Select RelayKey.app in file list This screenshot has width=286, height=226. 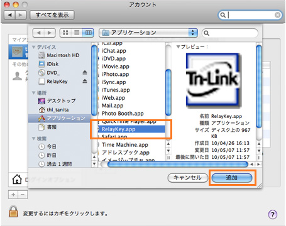131,129
